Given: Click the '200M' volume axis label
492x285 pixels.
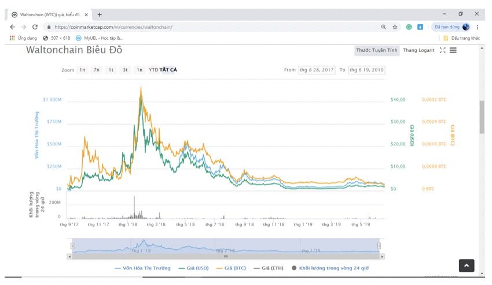Looking at the screenshot, I should (54, 202).
